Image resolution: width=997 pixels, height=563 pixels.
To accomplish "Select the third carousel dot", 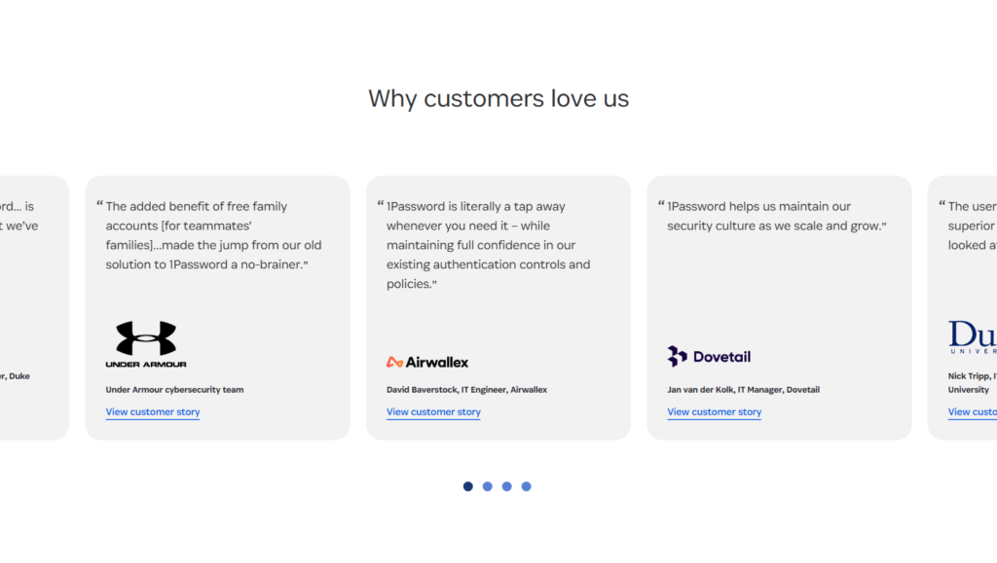I will [x=507, y=486].
